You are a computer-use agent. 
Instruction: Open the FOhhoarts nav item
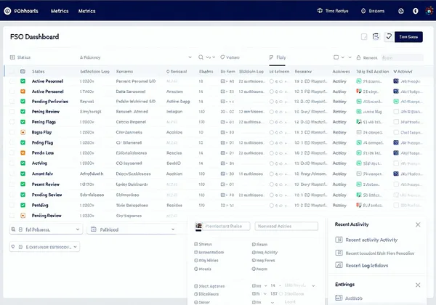(26, 11)
